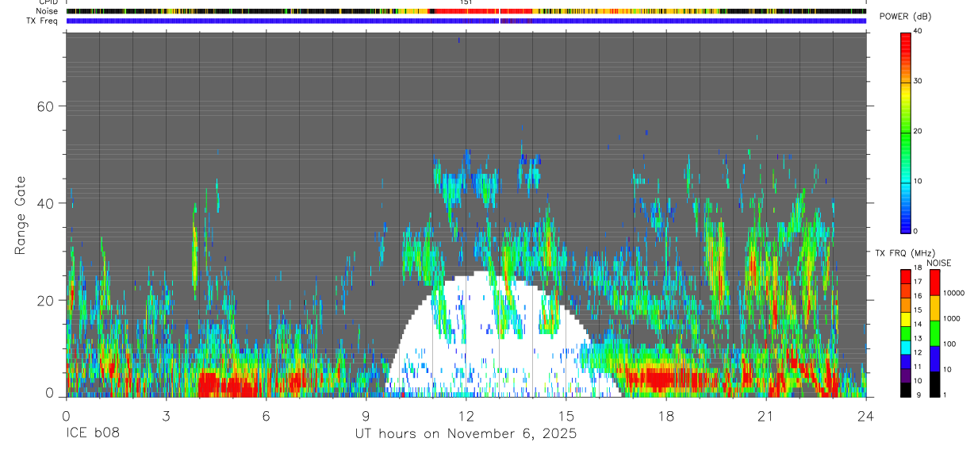Pick the black 9-10 MHz frequency swatch

pos(906,389)
